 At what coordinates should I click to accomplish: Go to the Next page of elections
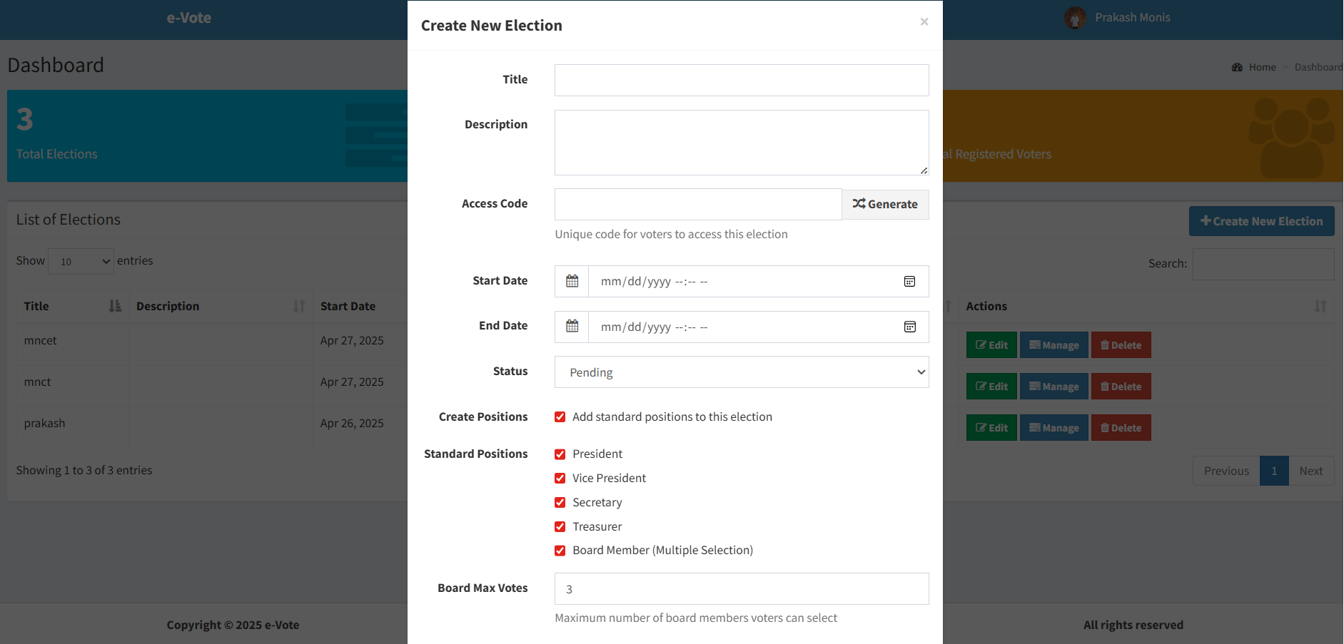point(1310,471)
